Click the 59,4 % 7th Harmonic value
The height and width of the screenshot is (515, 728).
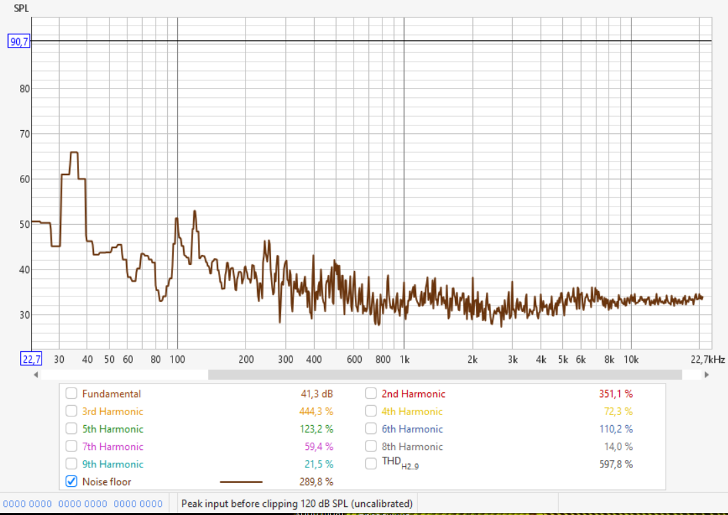pos(319,447)
